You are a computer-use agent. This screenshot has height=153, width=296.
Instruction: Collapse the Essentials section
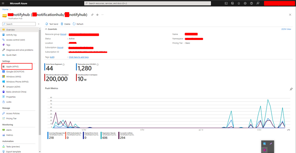point(51,29)
